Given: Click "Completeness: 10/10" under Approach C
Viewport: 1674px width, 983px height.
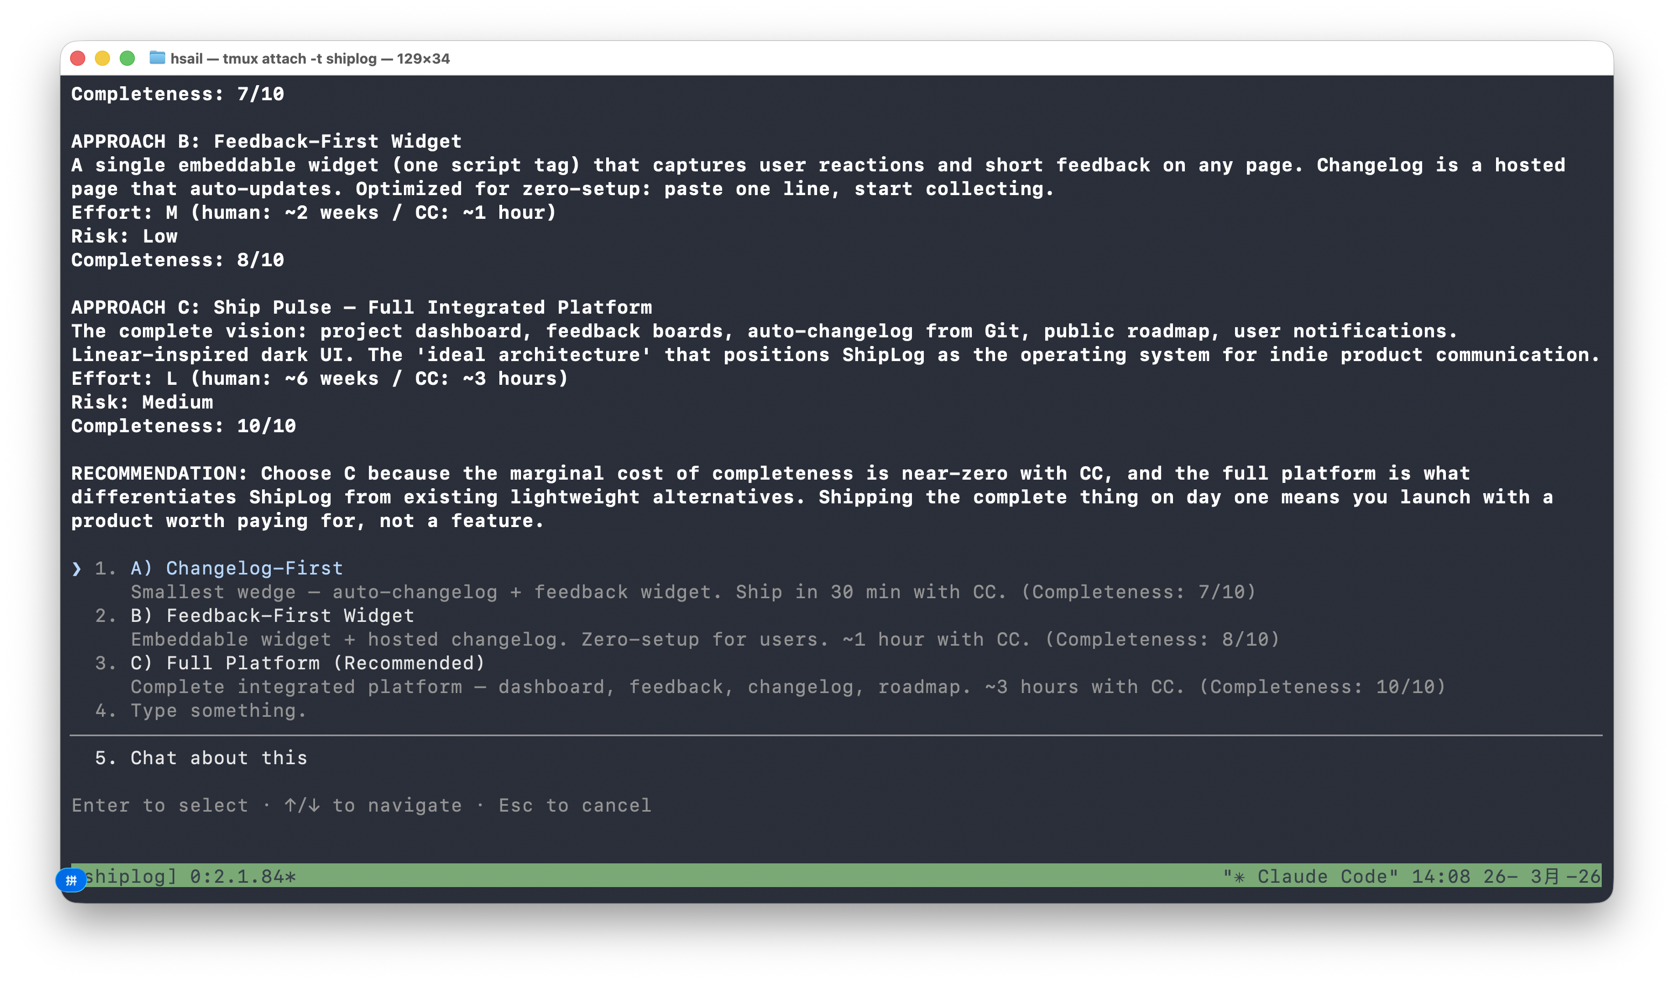Looking at the screenshot, I should point(183,426).
